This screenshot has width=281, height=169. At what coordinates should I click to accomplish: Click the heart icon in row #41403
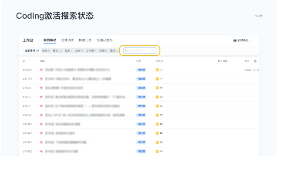click(41, 142)
